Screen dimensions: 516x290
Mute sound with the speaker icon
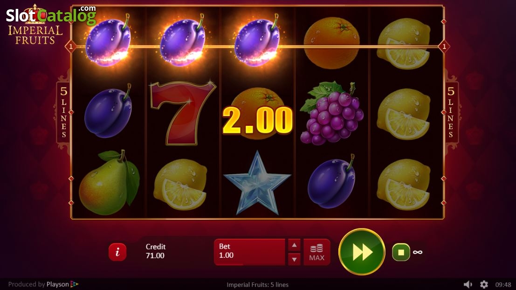[x=468, y=284]
